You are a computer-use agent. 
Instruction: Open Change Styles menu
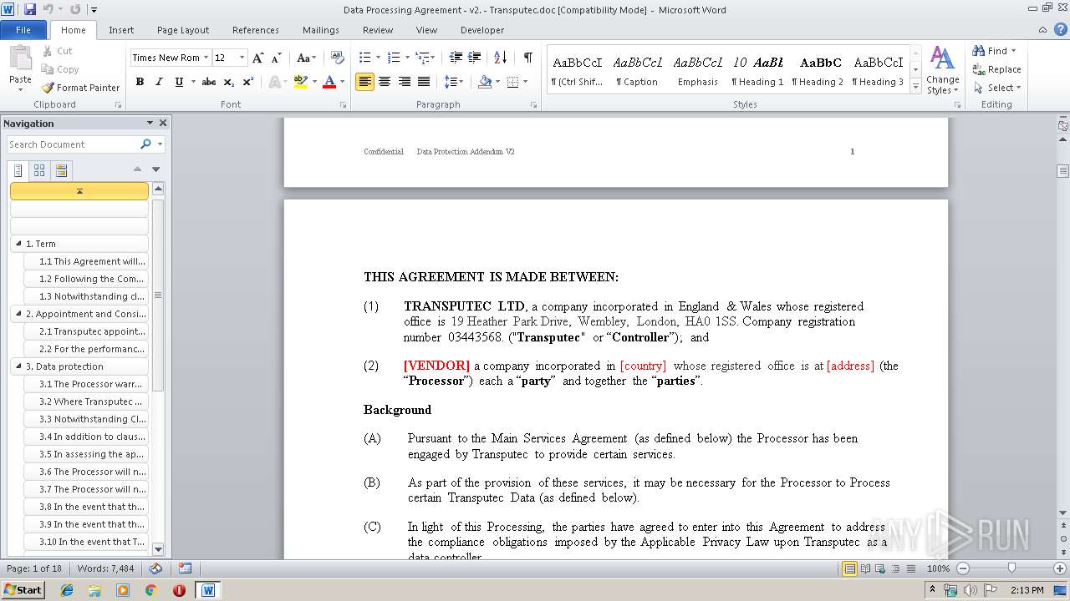click(942, 70)
